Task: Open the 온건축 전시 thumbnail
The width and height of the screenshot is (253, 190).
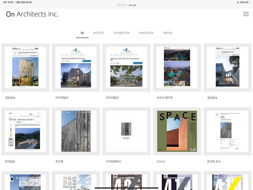Action: coord(227,131)
